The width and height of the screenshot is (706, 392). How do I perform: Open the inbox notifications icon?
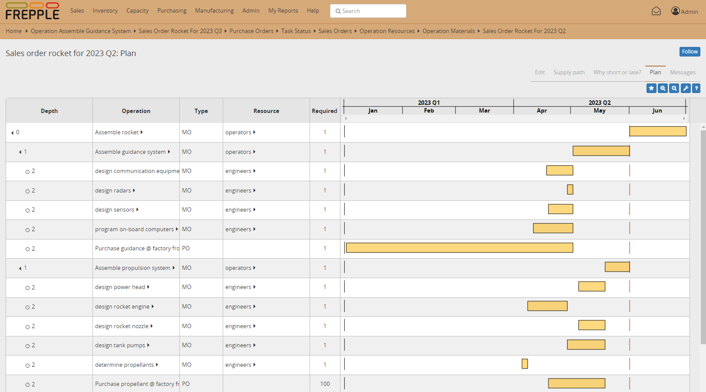[656, 11]
